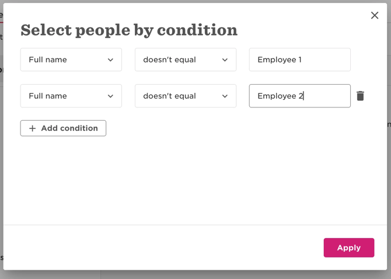Focus the Employee 2 value field
391x279 pixels.
(300, 96)
